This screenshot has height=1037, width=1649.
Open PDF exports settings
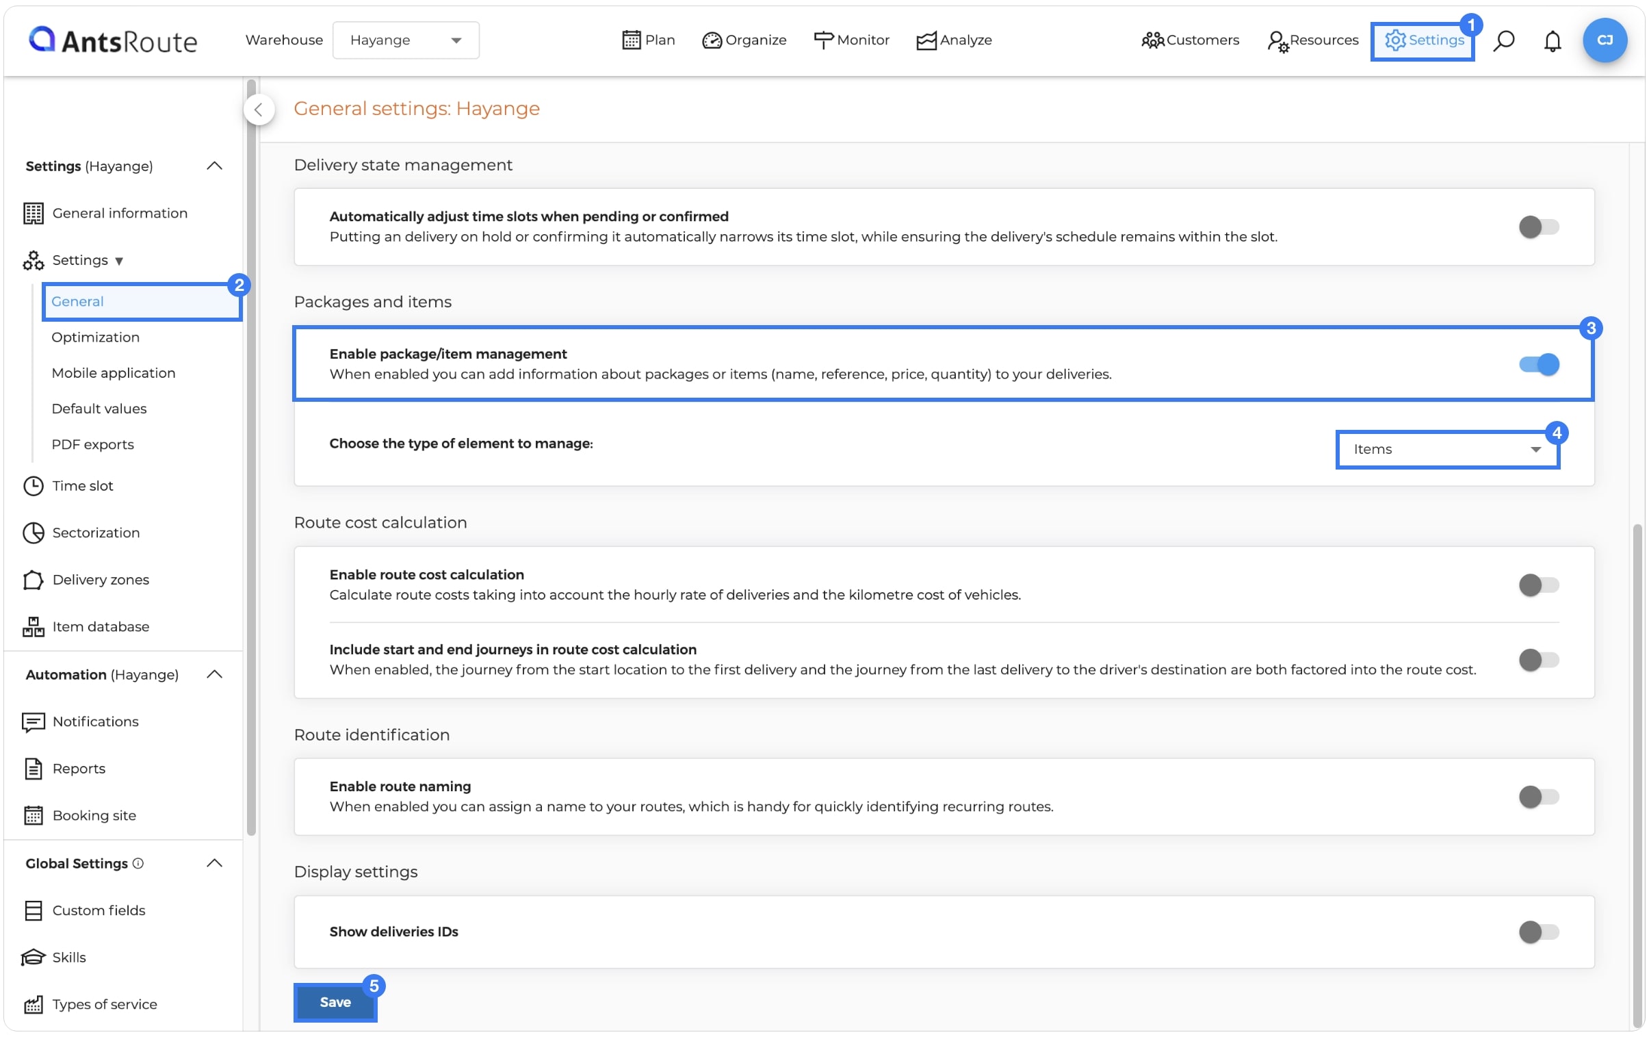(x=92, y=444)
